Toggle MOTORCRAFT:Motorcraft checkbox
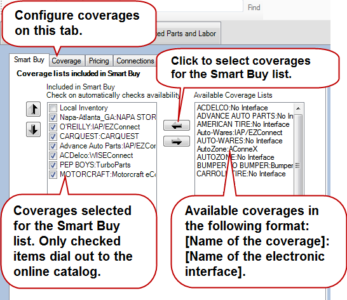This screenshot has width=347, height=300. [53, 174]
